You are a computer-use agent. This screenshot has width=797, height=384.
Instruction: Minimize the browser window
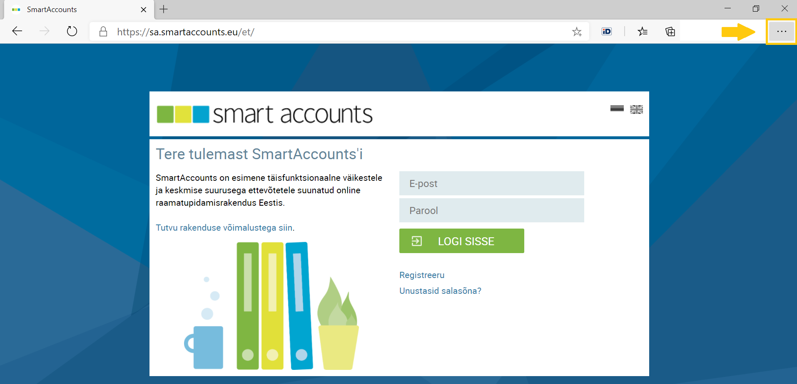pos(727,8)
